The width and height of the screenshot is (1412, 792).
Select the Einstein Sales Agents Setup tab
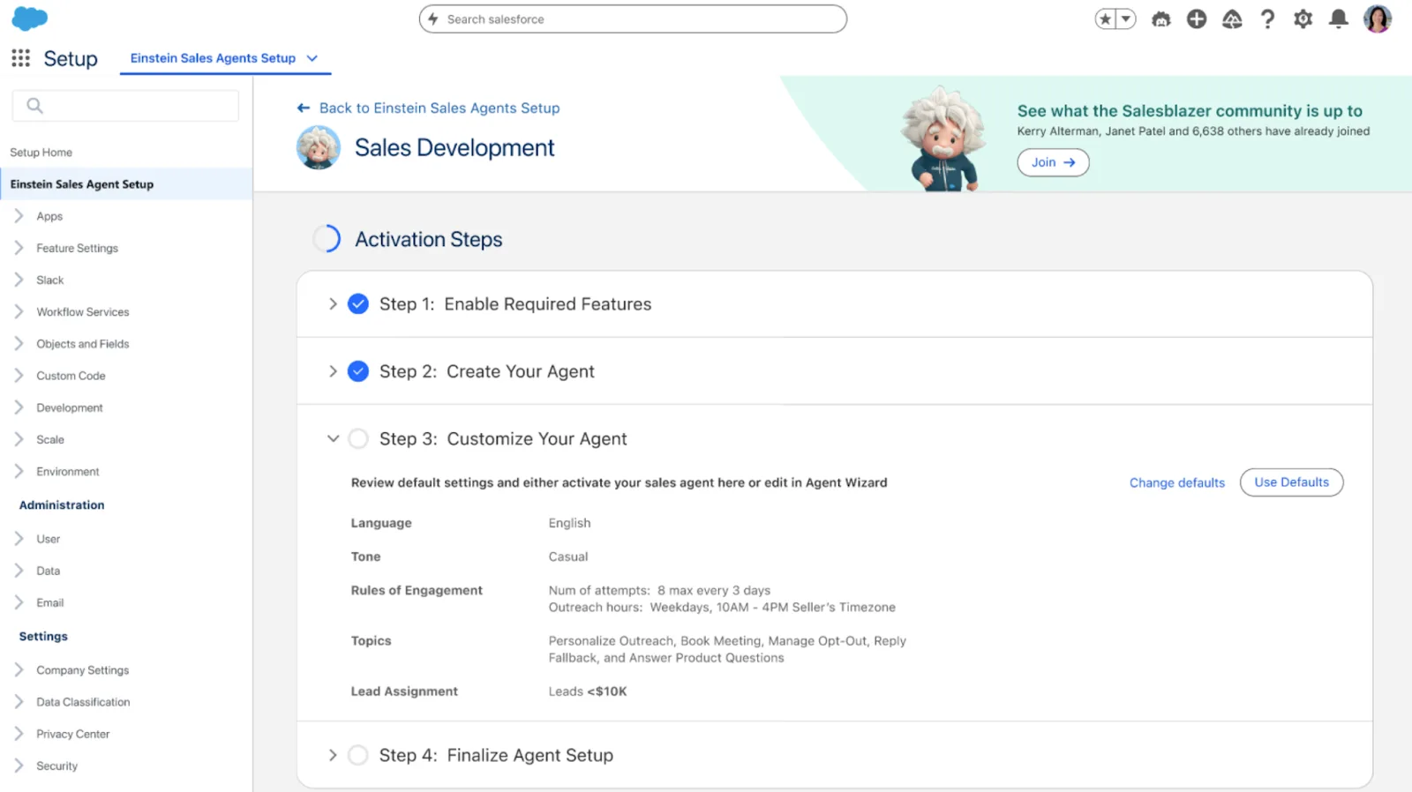point(213,58)
